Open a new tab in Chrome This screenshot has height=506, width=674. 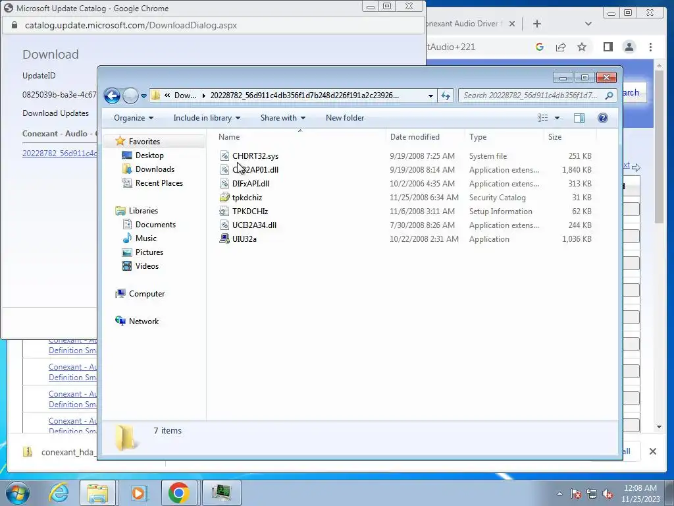537,24
